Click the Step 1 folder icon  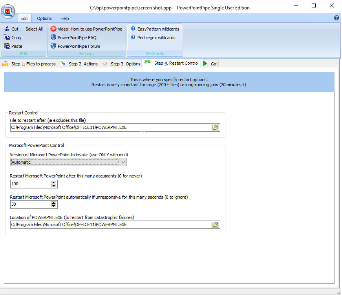(5, 63)
